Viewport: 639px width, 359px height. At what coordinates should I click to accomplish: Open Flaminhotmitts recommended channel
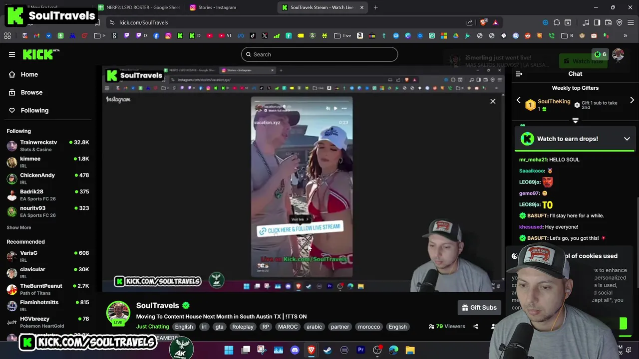[48, 305]
